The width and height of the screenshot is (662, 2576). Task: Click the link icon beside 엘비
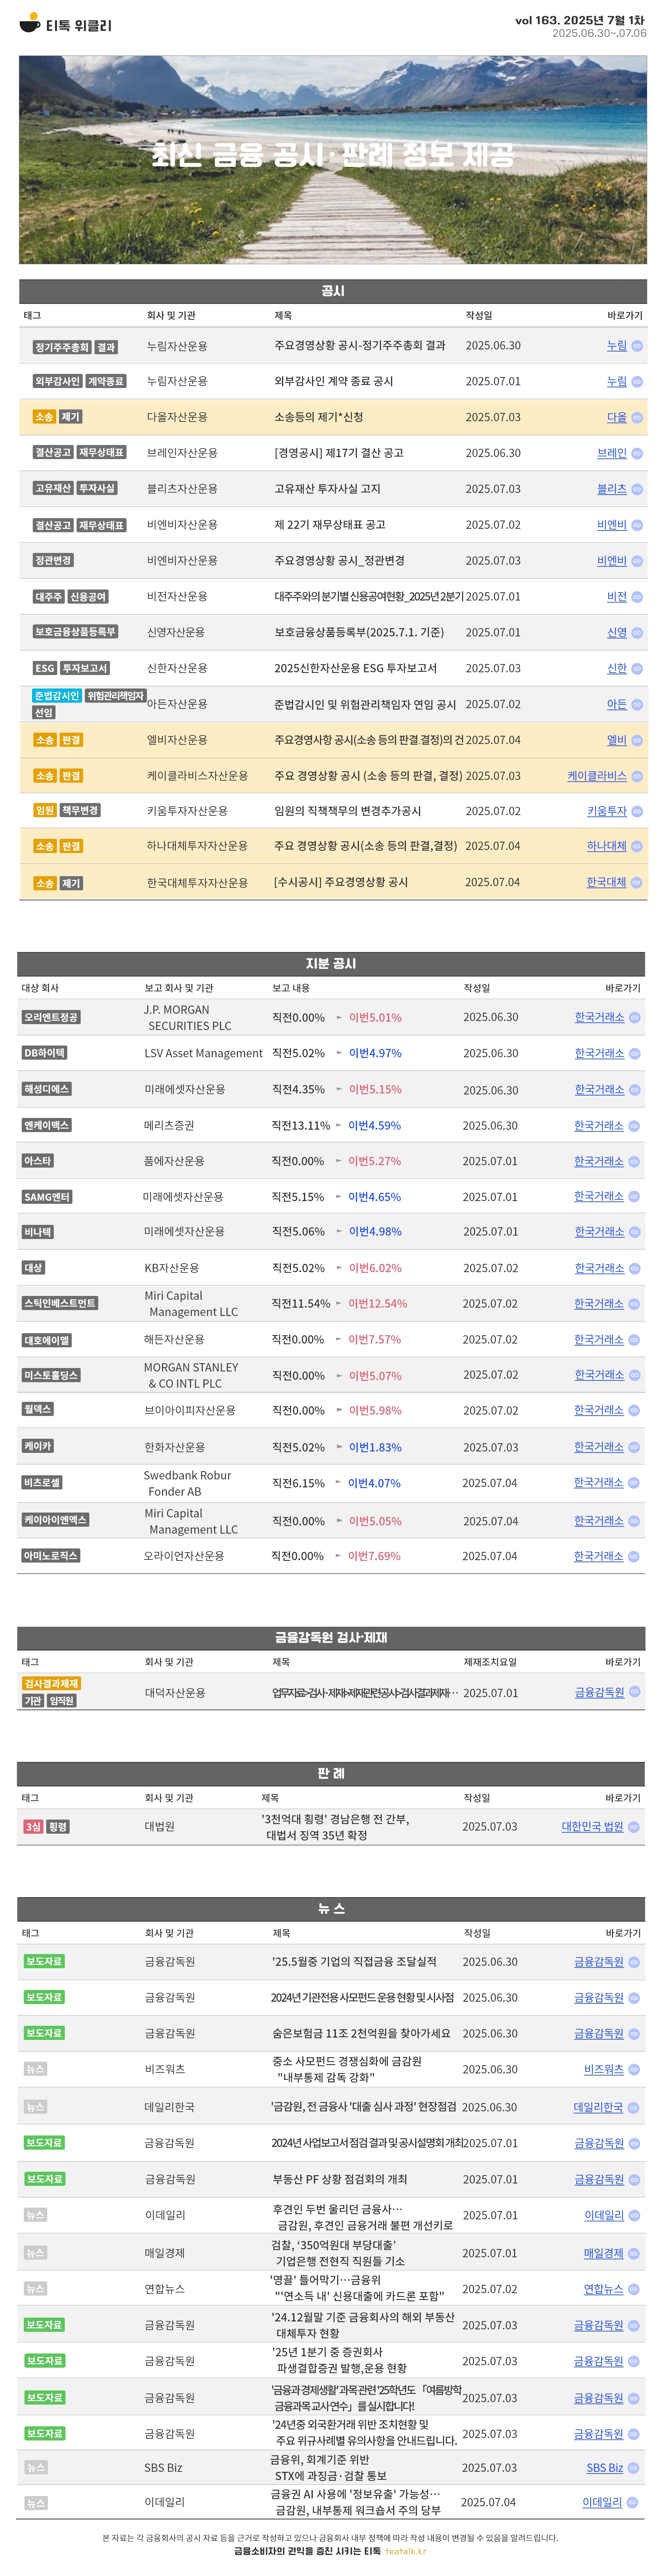pos(637,741)
